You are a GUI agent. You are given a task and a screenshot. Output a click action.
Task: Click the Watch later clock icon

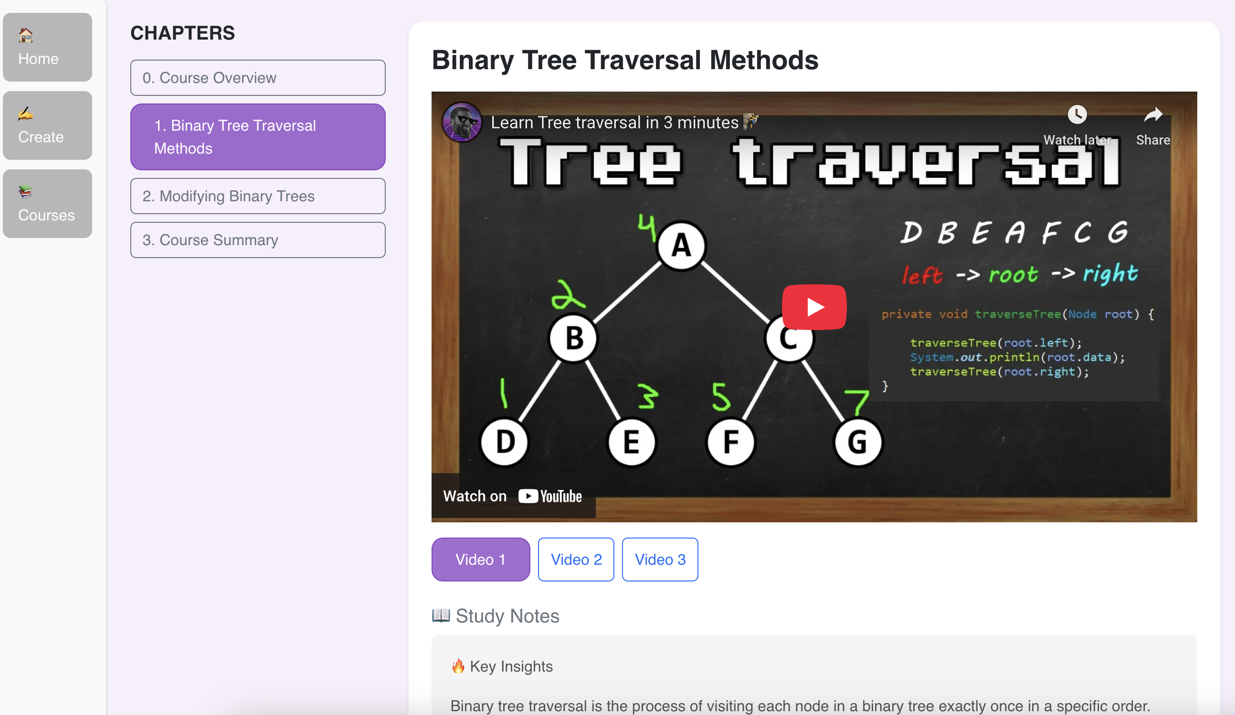pos(1077,115)
